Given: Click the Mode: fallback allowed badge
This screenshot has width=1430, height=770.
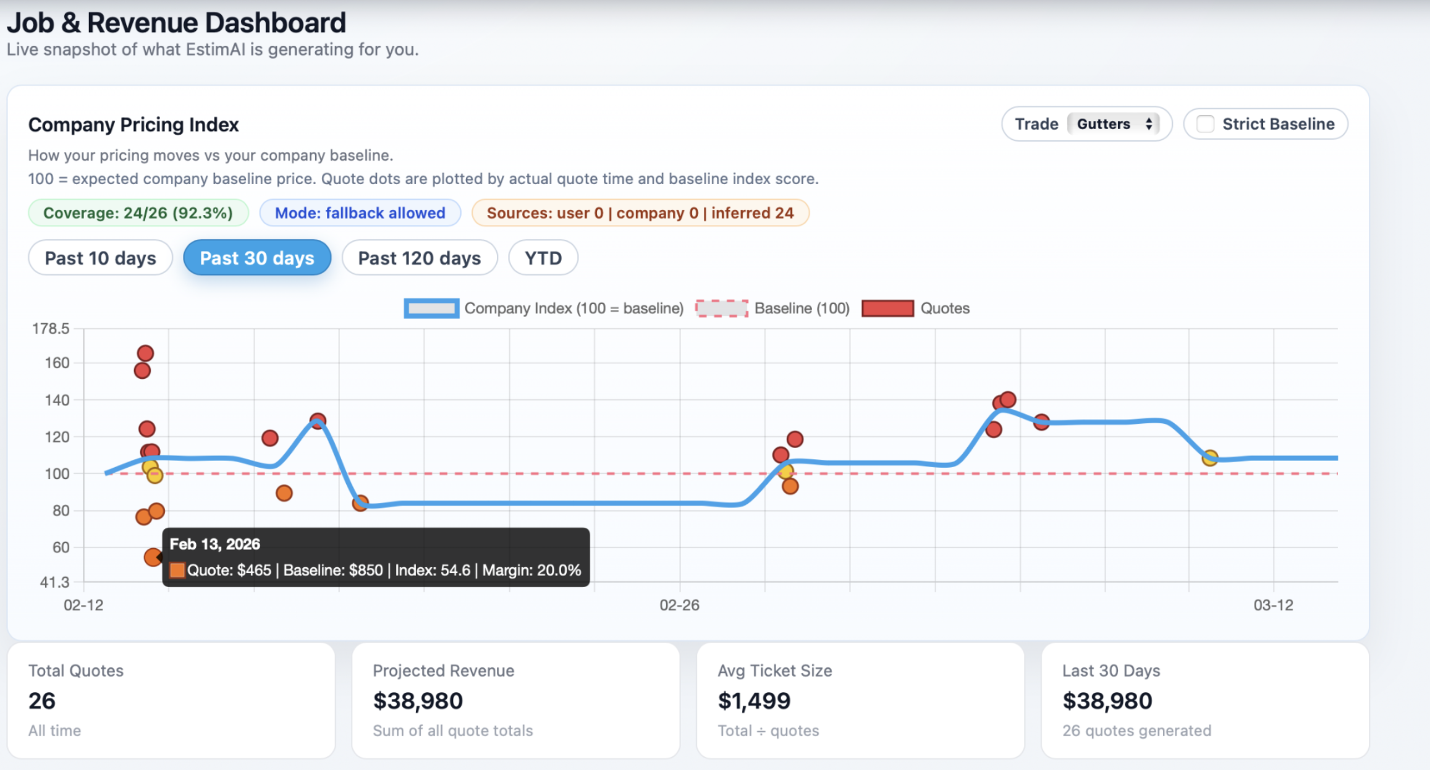Looking at the screenshot, I should [x=360, y=213].
